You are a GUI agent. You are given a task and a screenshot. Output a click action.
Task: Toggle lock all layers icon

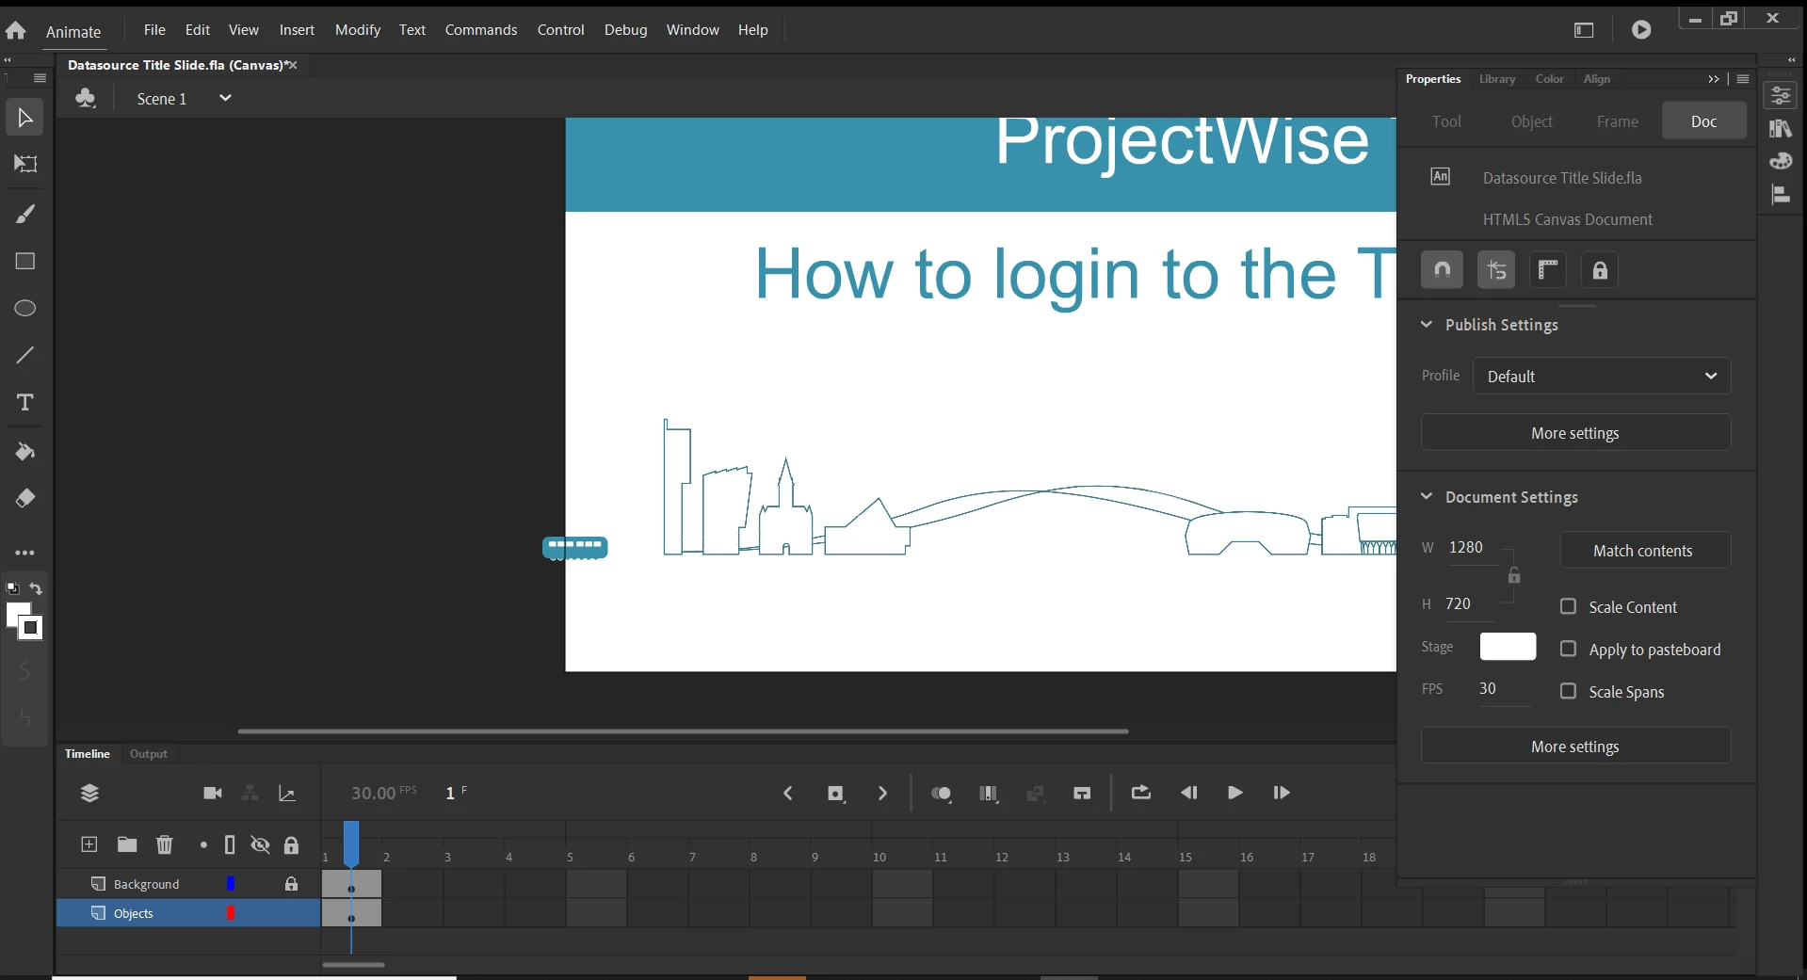click(291, 844)
